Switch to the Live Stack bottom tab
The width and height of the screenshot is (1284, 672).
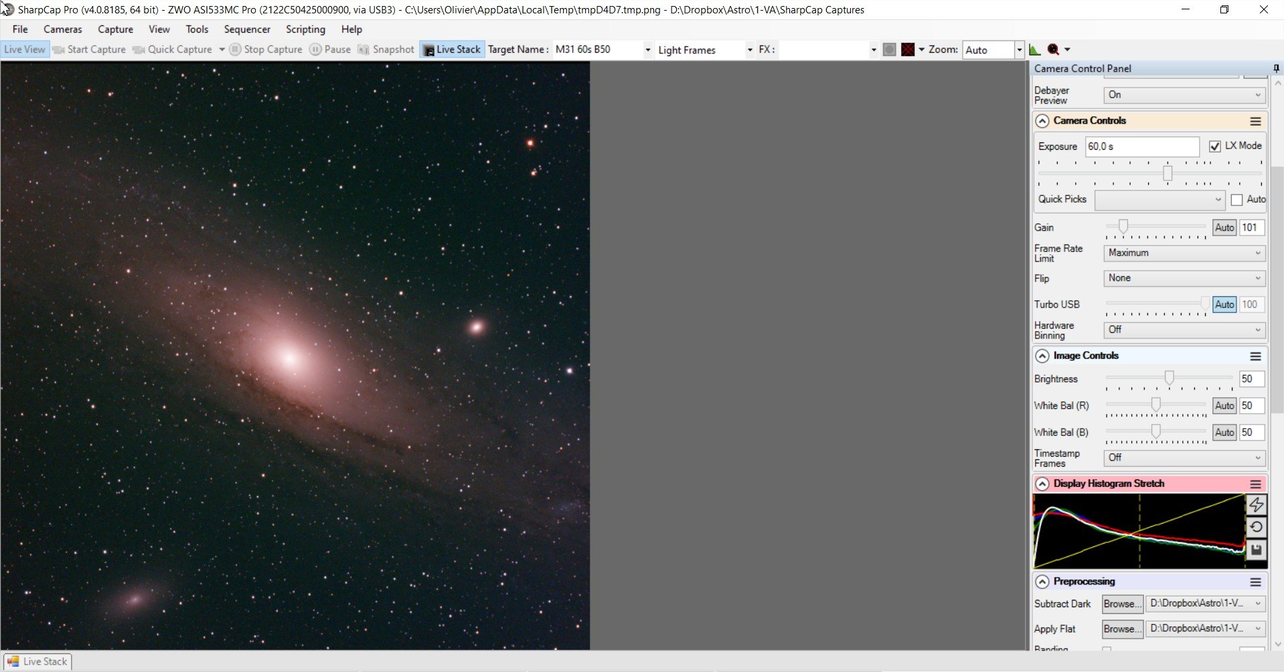pyautogui.click(x=37, y=661)
